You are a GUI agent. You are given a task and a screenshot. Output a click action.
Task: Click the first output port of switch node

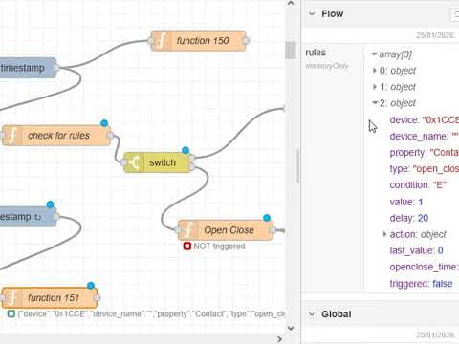[192, 158]
